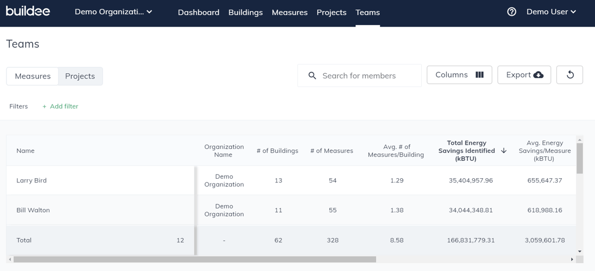
Task: Open the Demo User menu
Action: pos(551,12)
